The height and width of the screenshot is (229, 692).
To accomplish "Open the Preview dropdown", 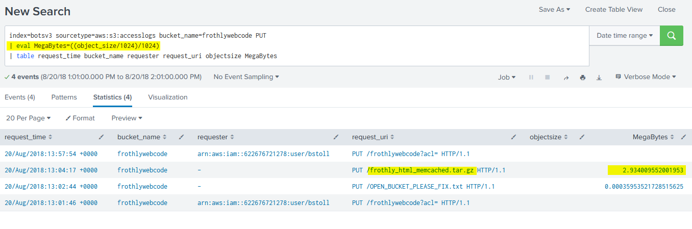I will pyautogui.click(x=127, y=118).
